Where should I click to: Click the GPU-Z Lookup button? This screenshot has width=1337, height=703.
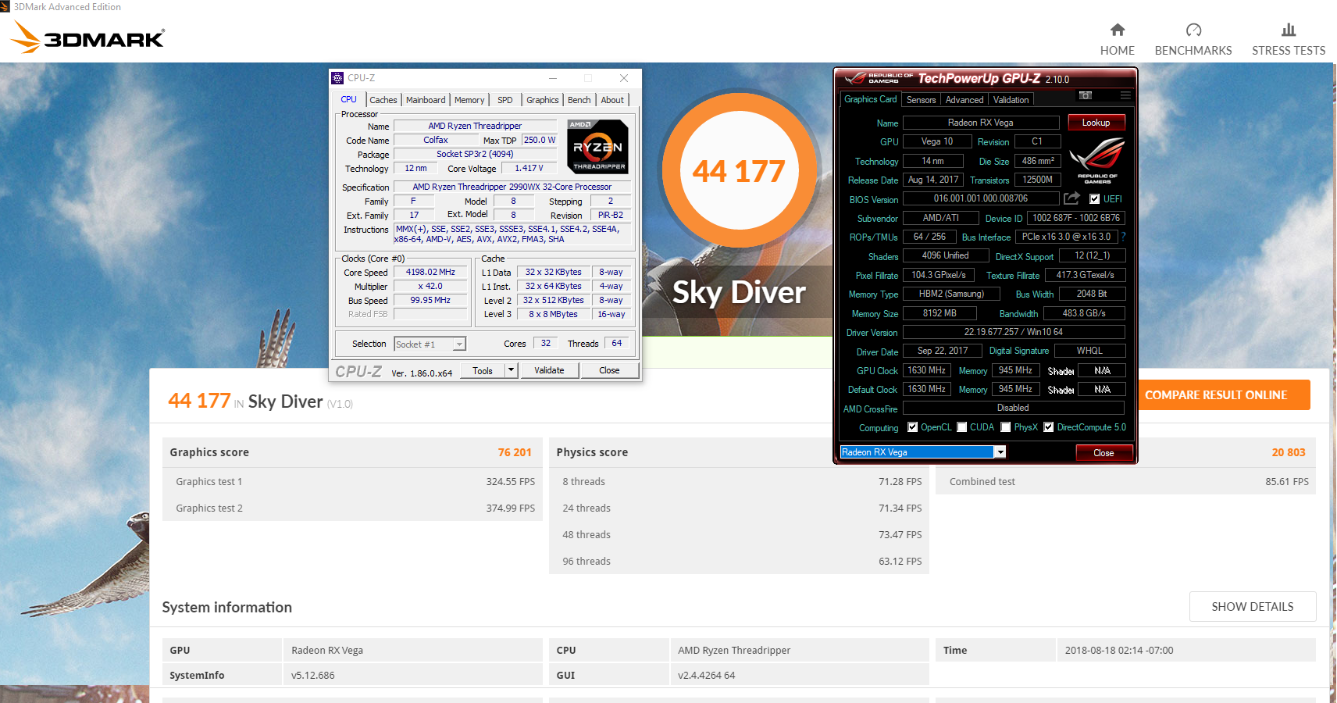(x=1096, y=123)
